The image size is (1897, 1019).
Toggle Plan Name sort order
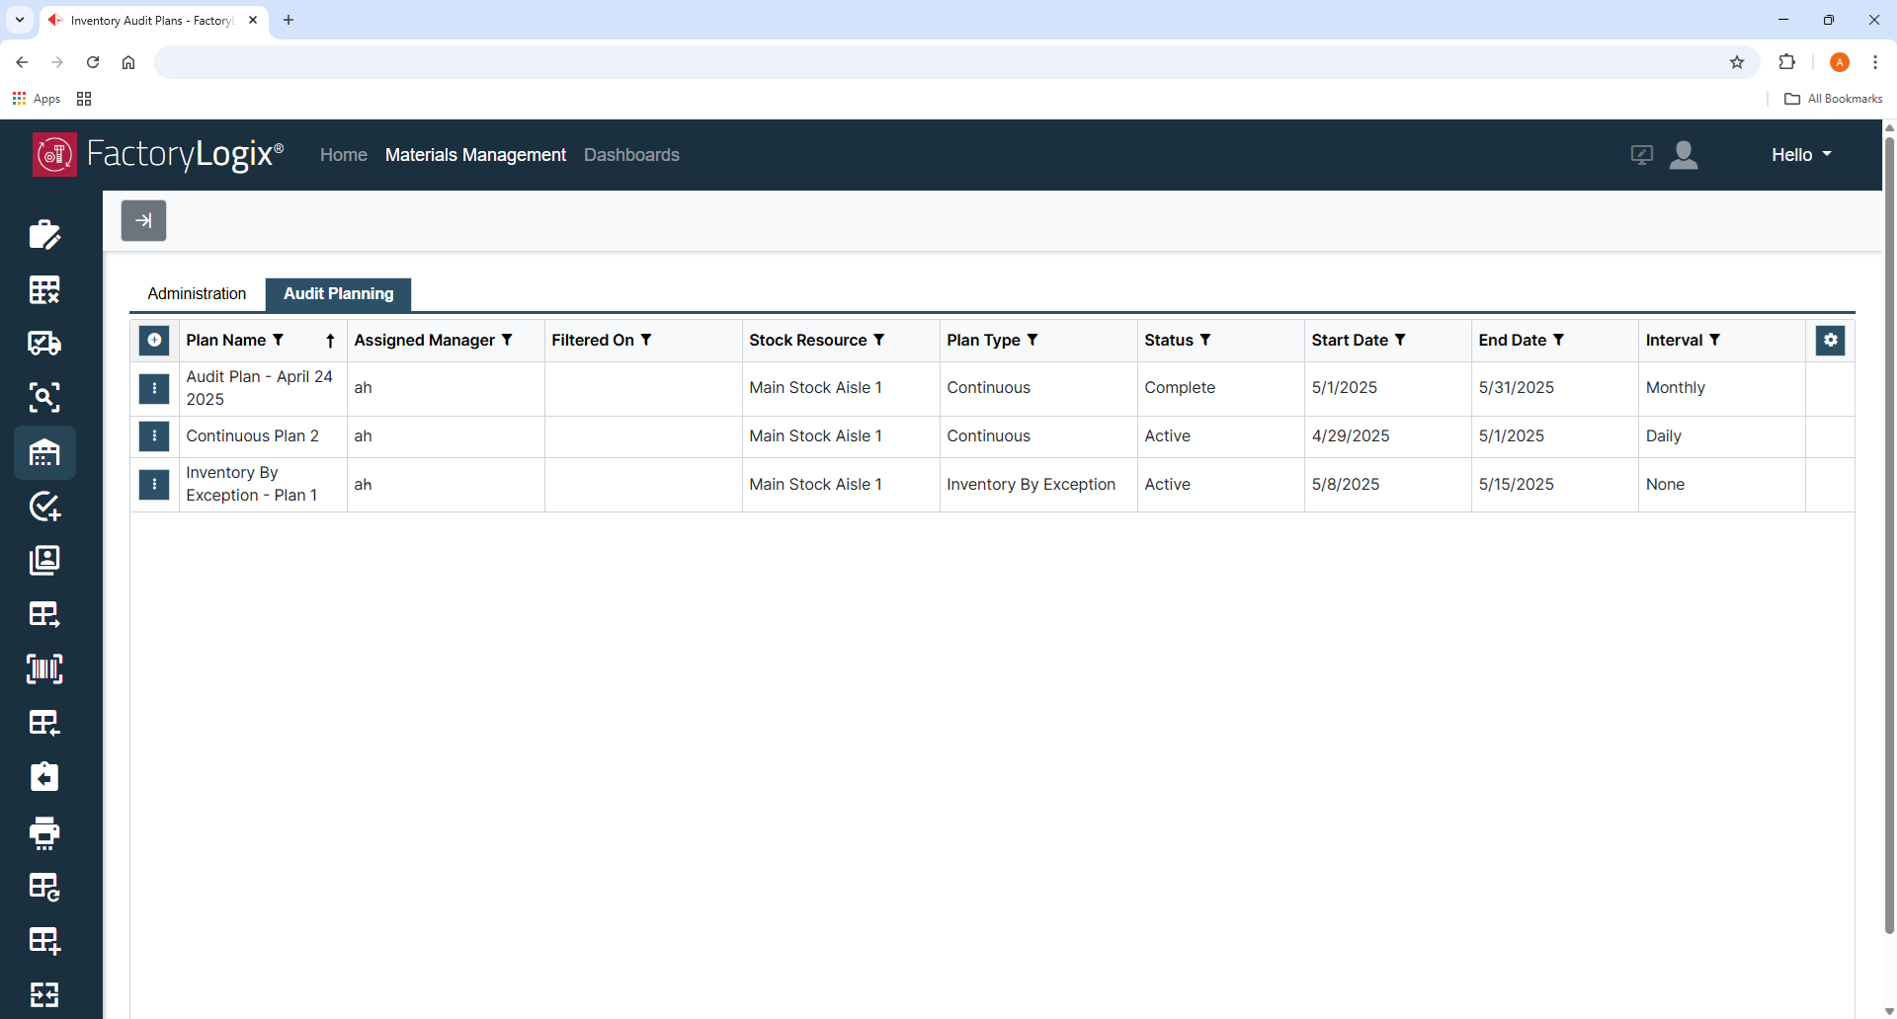point(329,340)
